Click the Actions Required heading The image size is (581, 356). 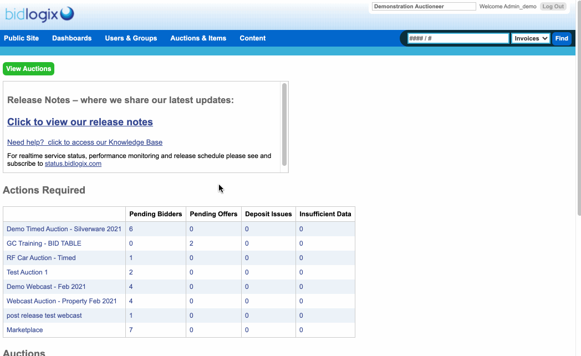click(44, 190)
